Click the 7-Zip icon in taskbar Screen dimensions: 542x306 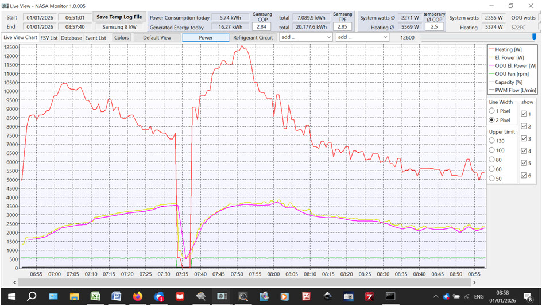pyautogui.click(x=370, y=296)
